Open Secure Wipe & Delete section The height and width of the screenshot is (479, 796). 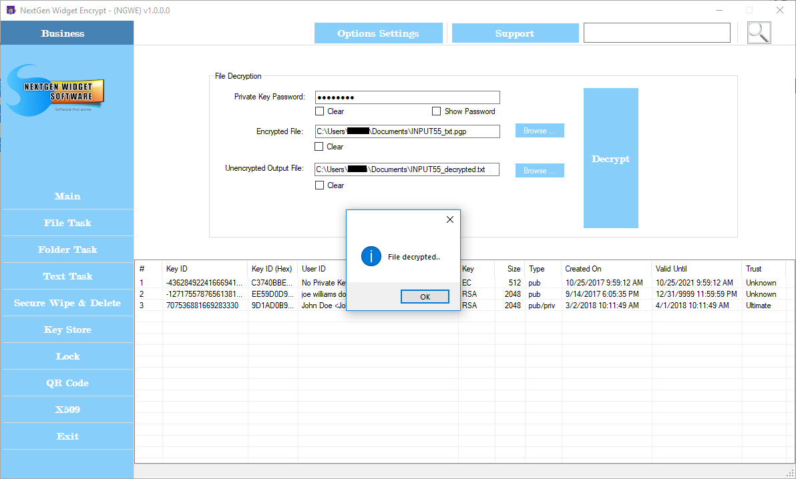(x=67, y=303)
